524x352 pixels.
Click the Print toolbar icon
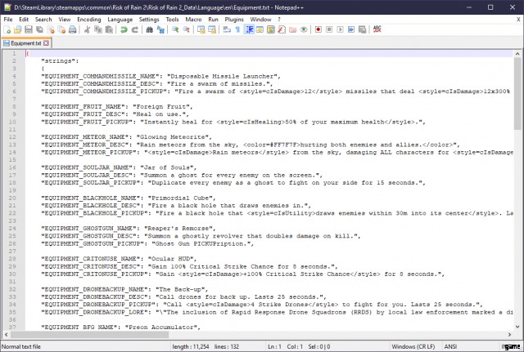point(73,29)
